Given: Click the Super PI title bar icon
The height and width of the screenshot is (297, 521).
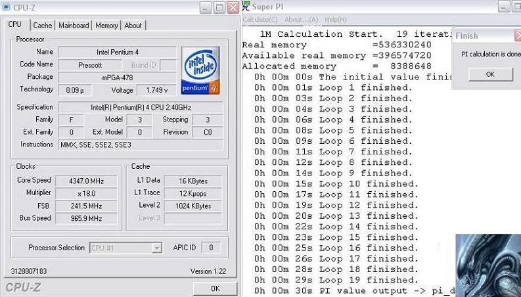Looking at the screenshot, I should (x=246, y=7).
